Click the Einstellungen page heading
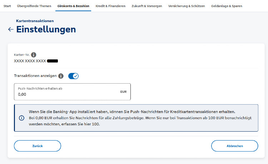The width and height of the screenshot is (268, 164). [x=46, y=30]
